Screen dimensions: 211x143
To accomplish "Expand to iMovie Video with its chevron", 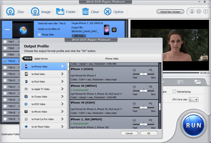I will click(x=62, y=112).
